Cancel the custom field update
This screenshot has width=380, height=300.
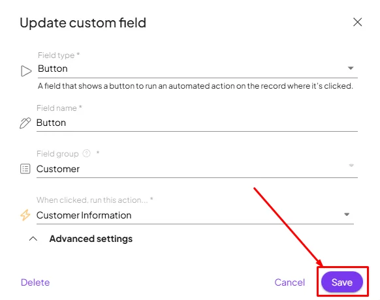290,282
